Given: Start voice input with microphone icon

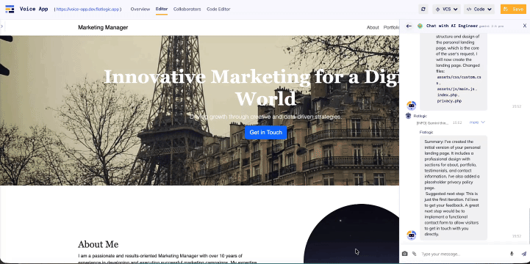Looking at the screenshot, I should (512, 254).
